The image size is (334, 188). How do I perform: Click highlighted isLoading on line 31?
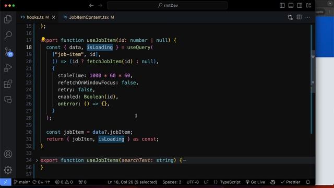point(111,139)
